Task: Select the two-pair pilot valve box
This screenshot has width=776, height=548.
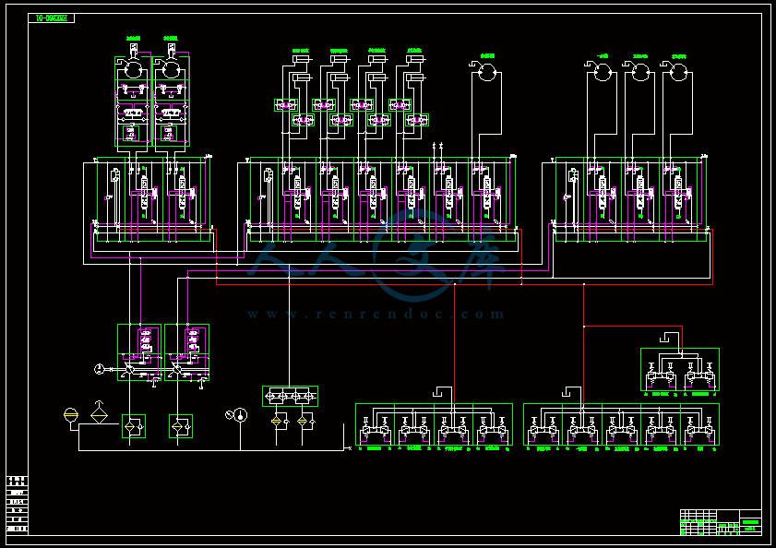Action: click(x=680, y=369)
